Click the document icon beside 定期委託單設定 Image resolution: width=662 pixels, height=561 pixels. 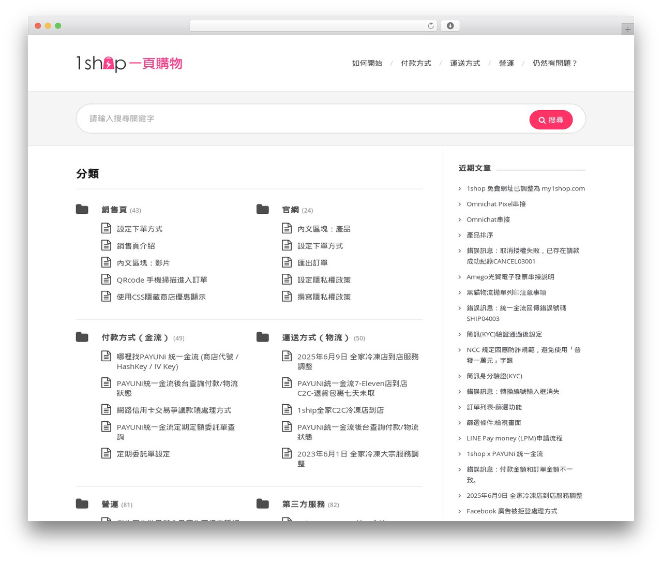[x=106, y=453]
